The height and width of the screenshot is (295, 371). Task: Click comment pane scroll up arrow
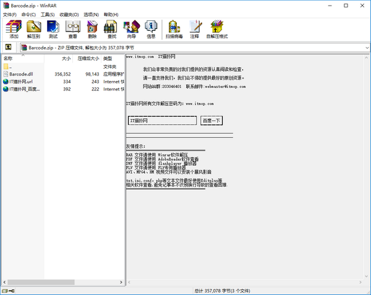[366, 58]
